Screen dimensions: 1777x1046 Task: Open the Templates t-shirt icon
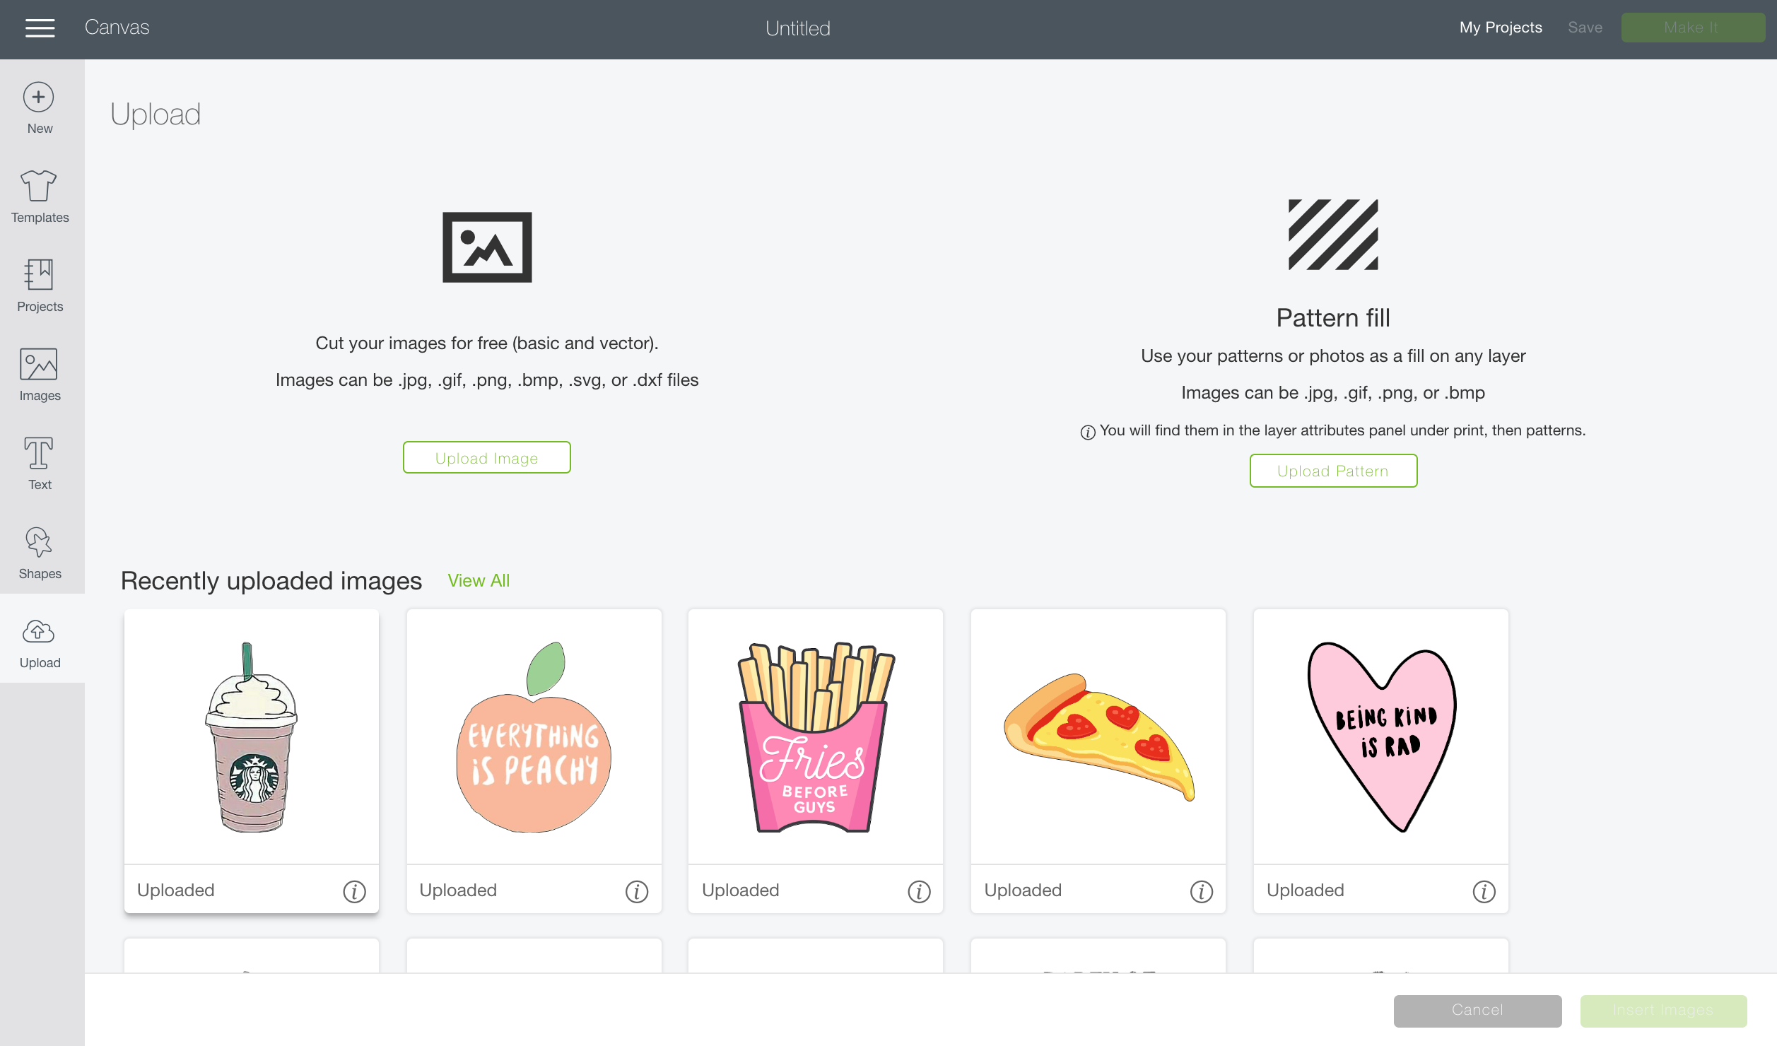click(x=39, y=186)
